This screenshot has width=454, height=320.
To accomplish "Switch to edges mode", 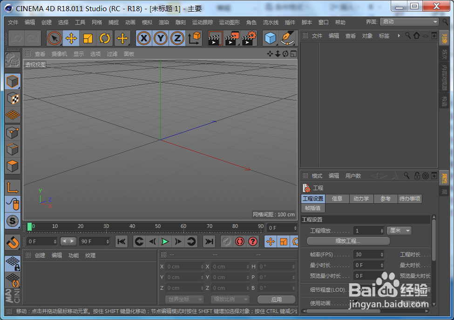I will click(x=13, y=149).
